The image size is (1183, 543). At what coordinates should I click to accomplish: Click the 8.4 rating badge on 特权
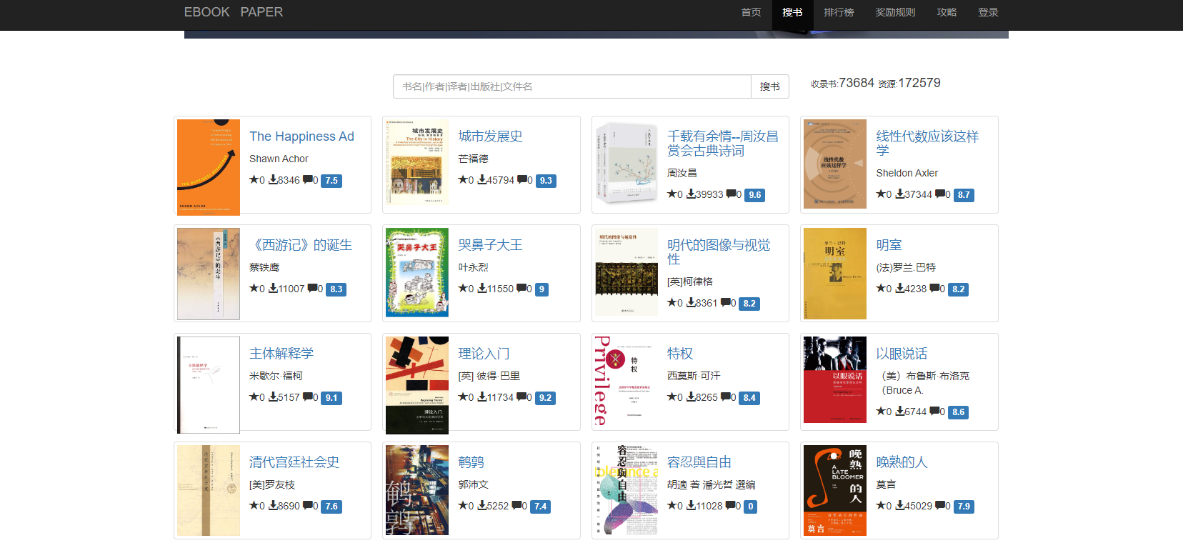(749, 398)
